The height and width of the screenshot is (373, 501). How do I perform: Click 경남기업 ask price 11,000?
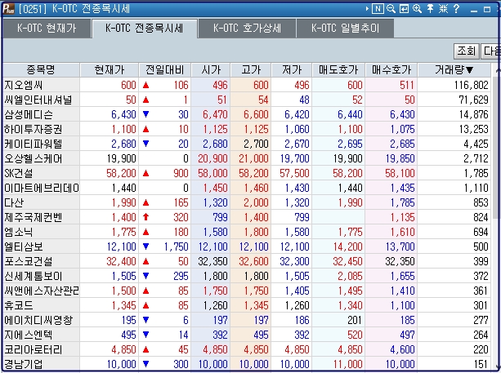347,364
